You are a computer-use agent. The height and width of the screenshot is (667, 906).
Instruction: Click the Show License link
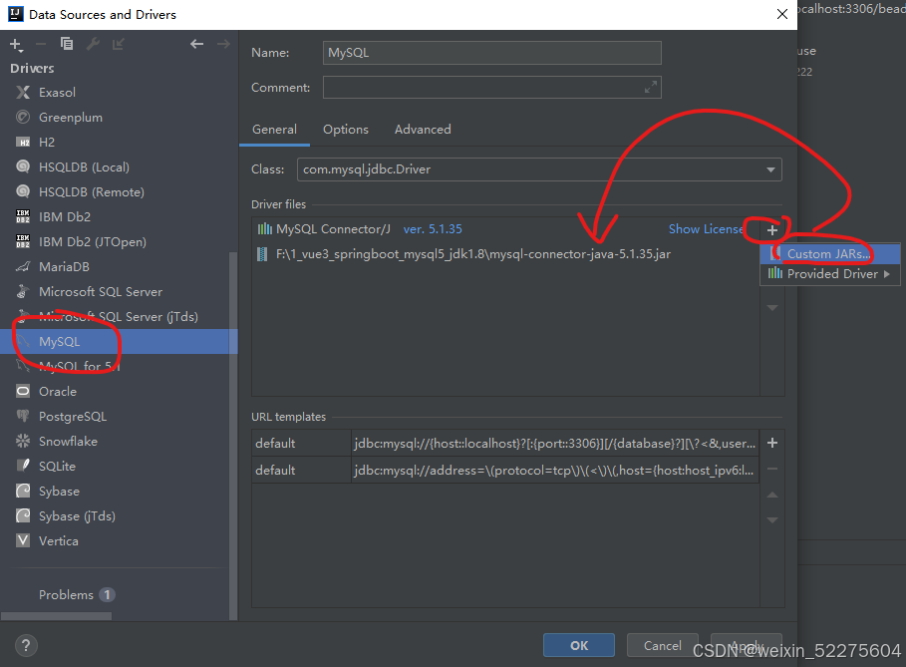pyautogui.click(x=706, y=229)
